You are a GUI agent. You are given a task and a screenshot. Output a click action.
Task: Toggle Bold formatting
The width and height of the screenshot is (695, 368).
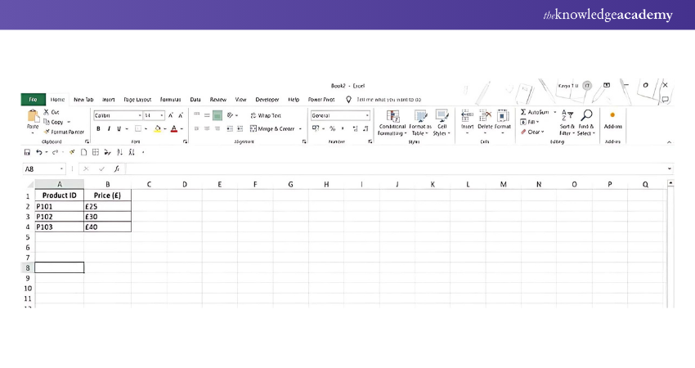(98, 128)
